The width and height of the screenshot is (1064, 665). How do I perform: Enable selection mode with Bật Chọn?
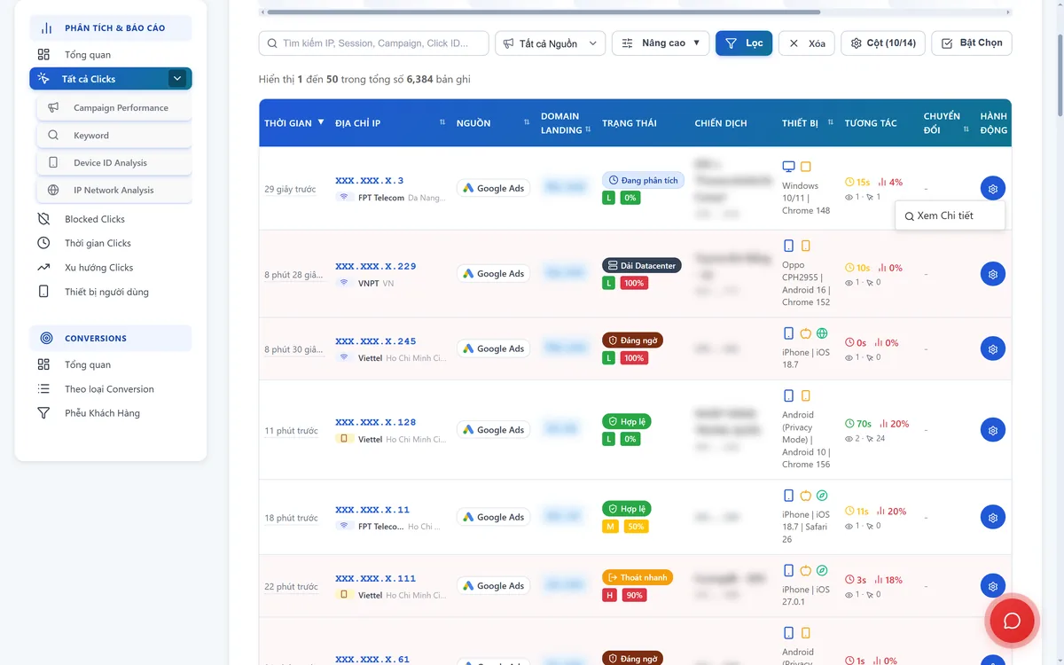[972, 43]
